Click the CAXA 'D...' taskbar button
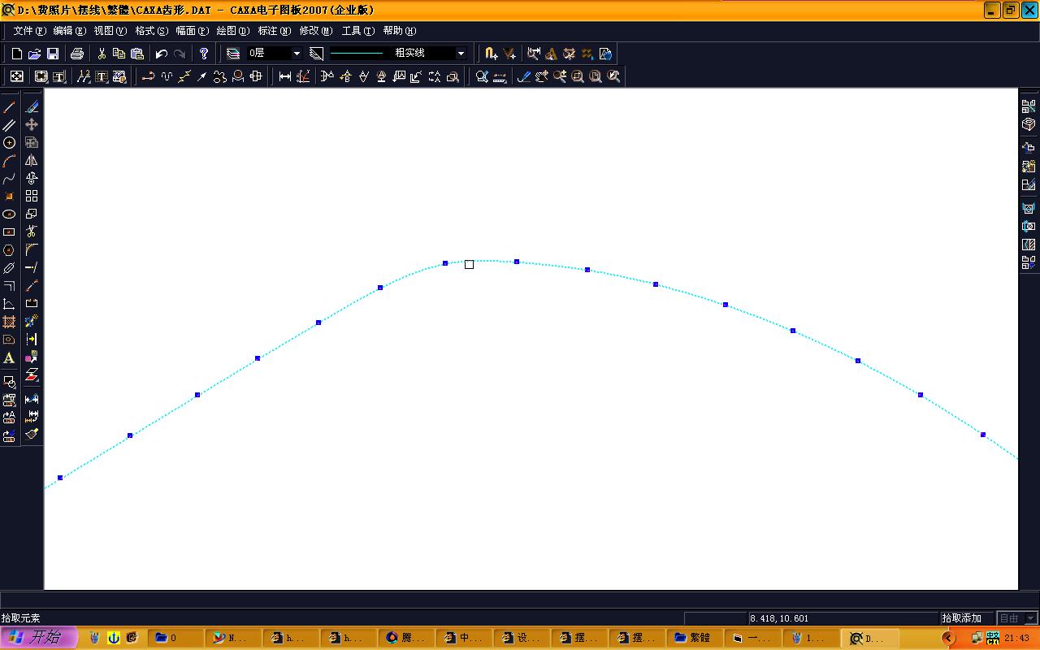The width and height of the screenshot is (1040, 650). point(869,638)
